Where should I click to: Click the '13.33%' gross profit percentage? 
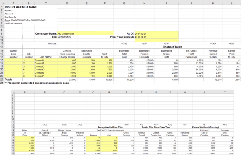(191, 63)
